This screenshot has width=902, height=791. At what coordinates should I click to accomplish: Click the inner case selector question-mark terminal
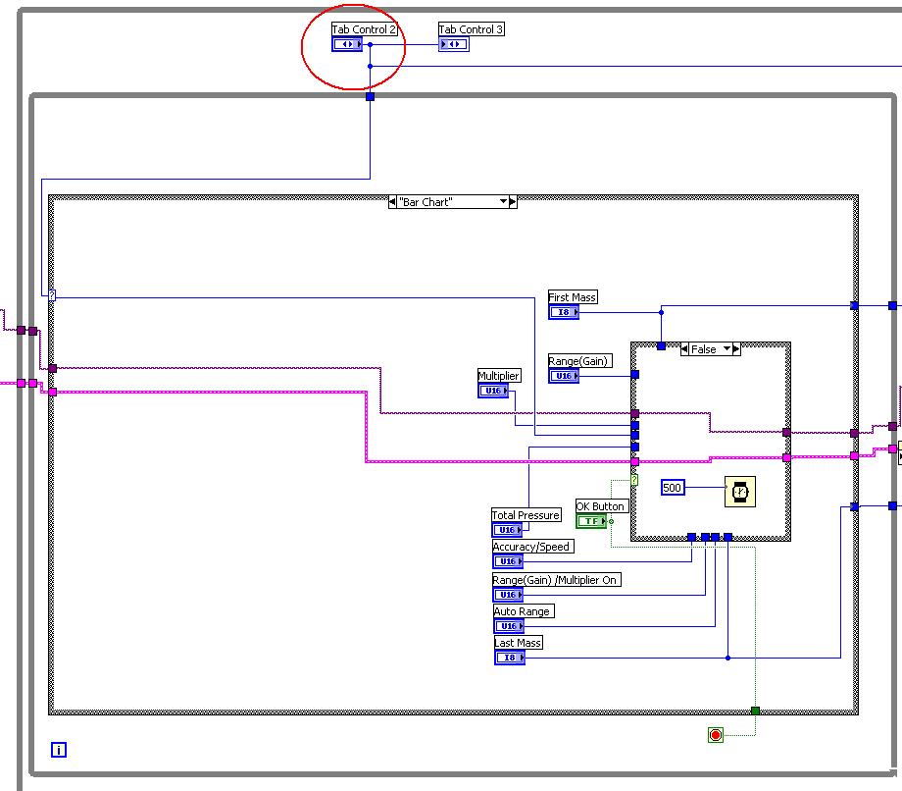click(x=634, y=480)
